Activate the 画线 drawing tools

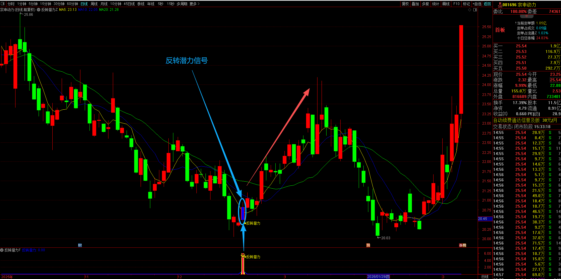[x=446, y=4]
